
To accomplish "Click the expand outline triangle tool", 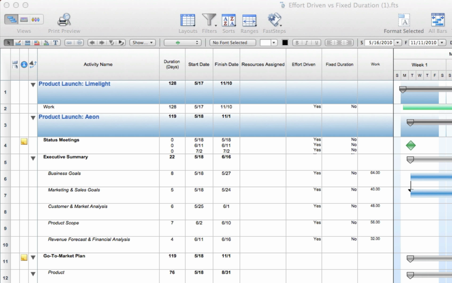I will click(x=121, y=43).
